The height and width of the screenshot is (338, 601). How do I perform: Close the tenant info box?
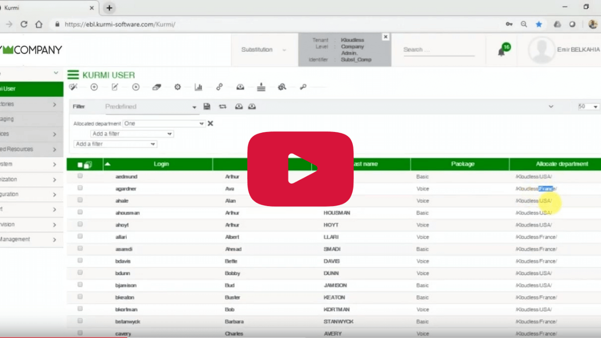click(x=385, y=37)
